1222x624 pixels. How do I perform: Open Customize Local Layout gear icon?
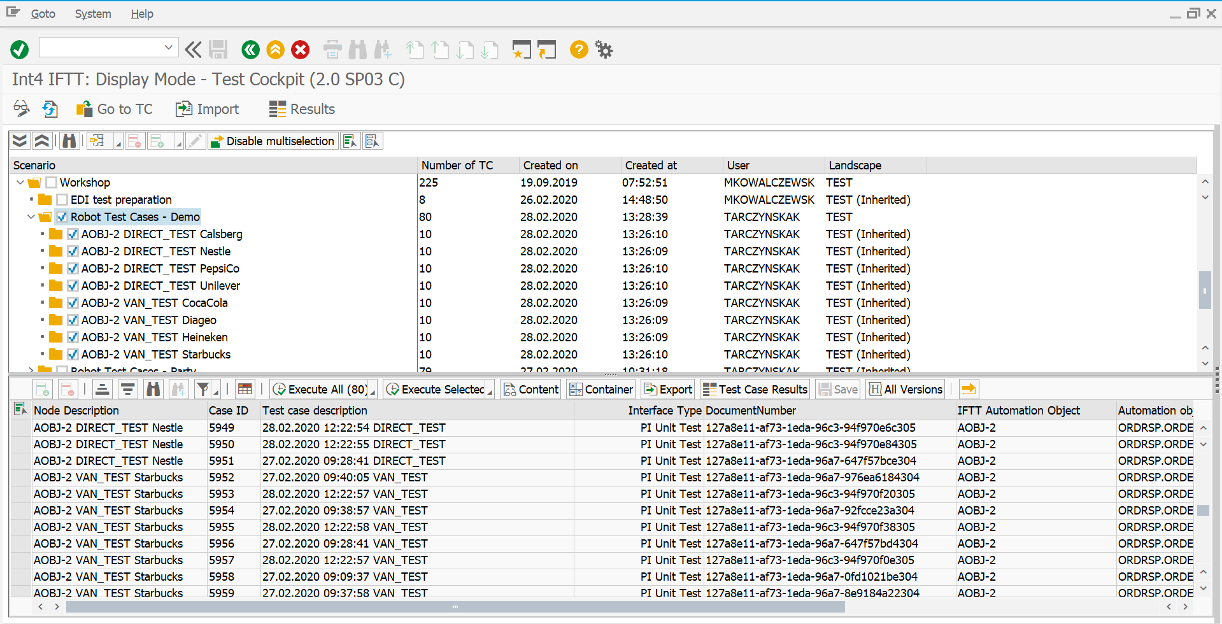[x=604, y=49]
